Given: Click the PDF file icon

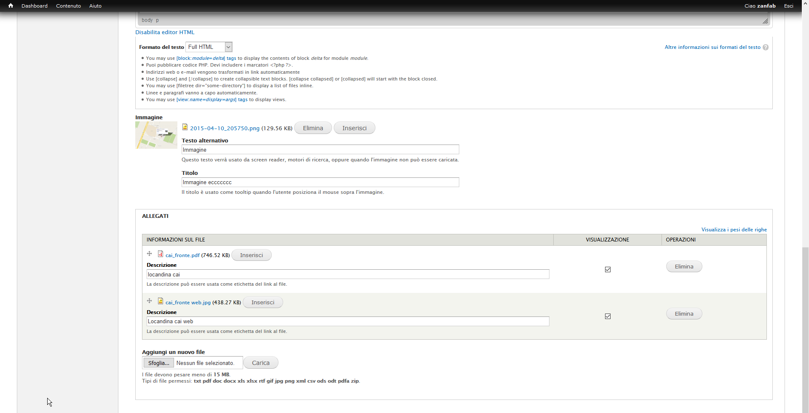Looking at the screenshot, I should coord(161,254).
